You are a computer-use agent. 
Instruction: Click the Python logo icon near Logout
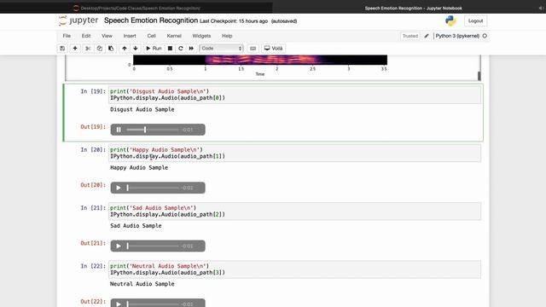click(450, 20)
